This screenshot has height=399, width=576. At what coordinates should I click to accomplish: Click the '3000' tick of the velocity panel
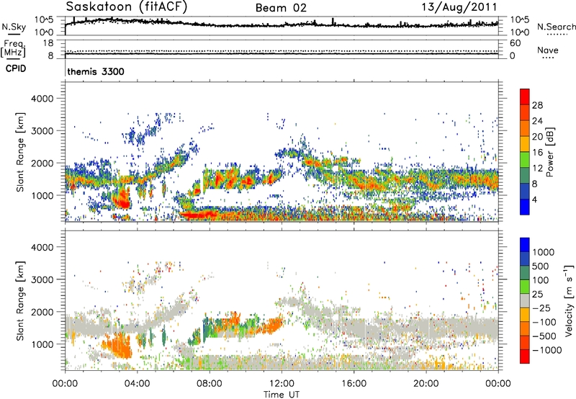[42, 279]
